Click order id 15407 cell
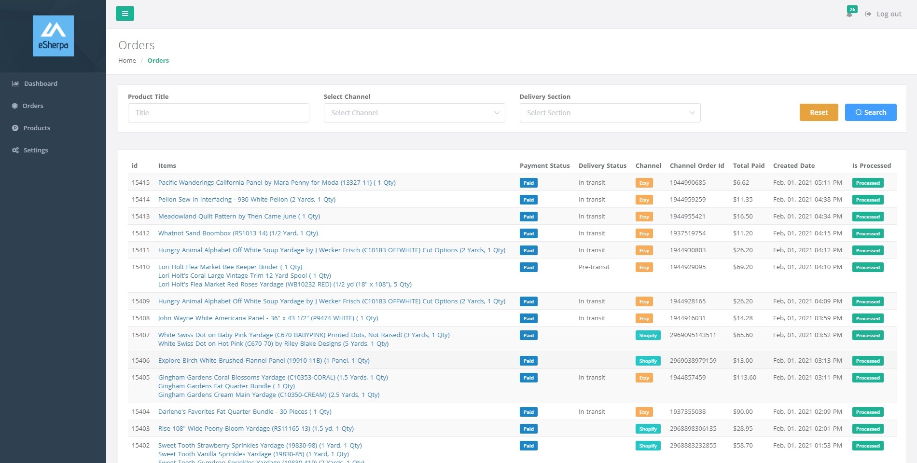Screen dimensions: 917x463 (x=140, y=335)
